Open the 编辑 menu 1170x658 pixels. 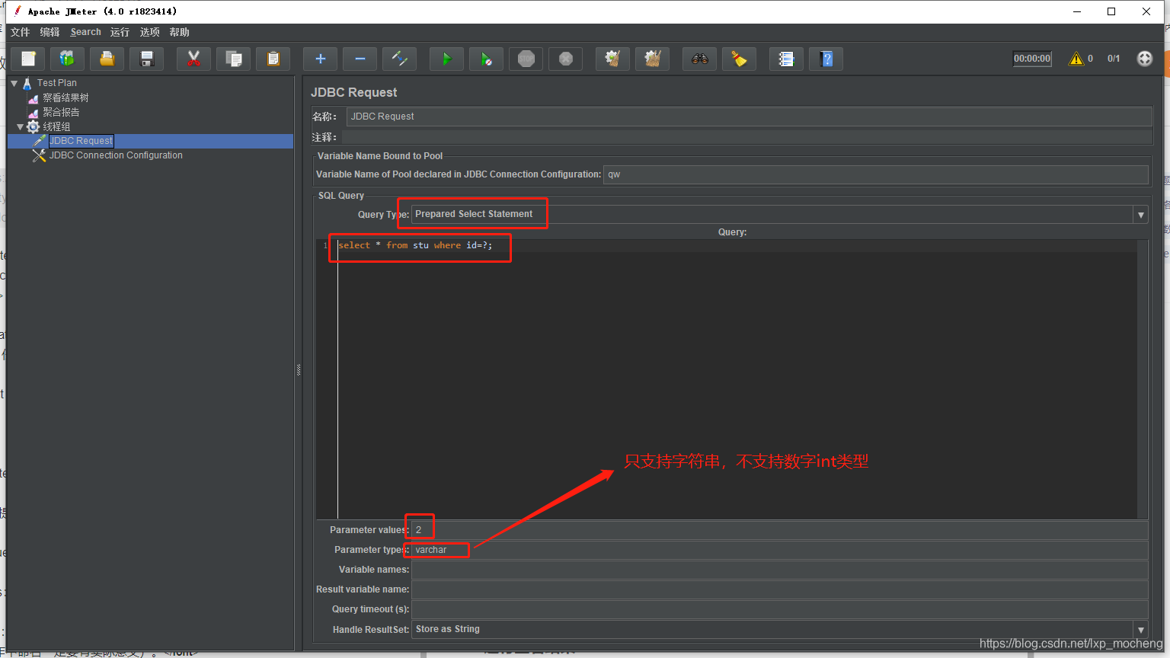(50, 32)
